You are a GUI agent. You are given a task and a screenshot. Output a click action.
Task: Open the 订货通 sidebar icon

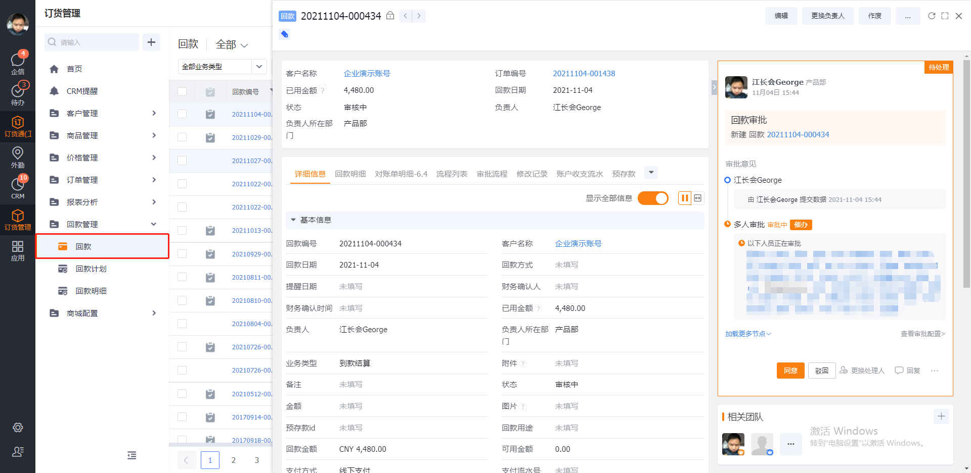(18, 126)
